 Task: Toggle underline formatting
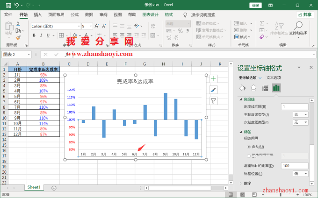[48, 35]
